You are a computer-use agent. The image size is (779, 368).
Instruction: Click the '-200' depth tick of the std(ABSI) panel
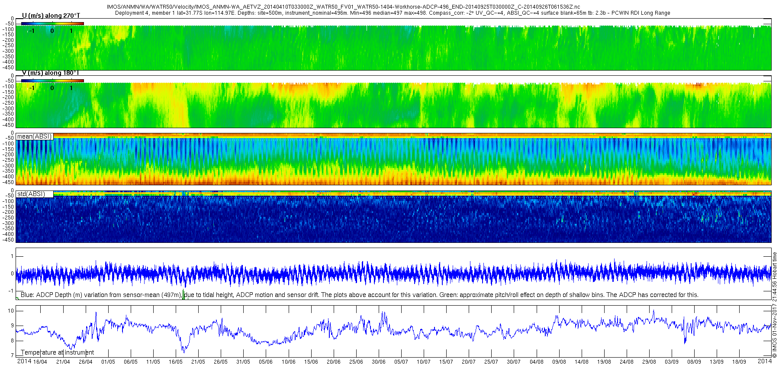coord(8,212)
